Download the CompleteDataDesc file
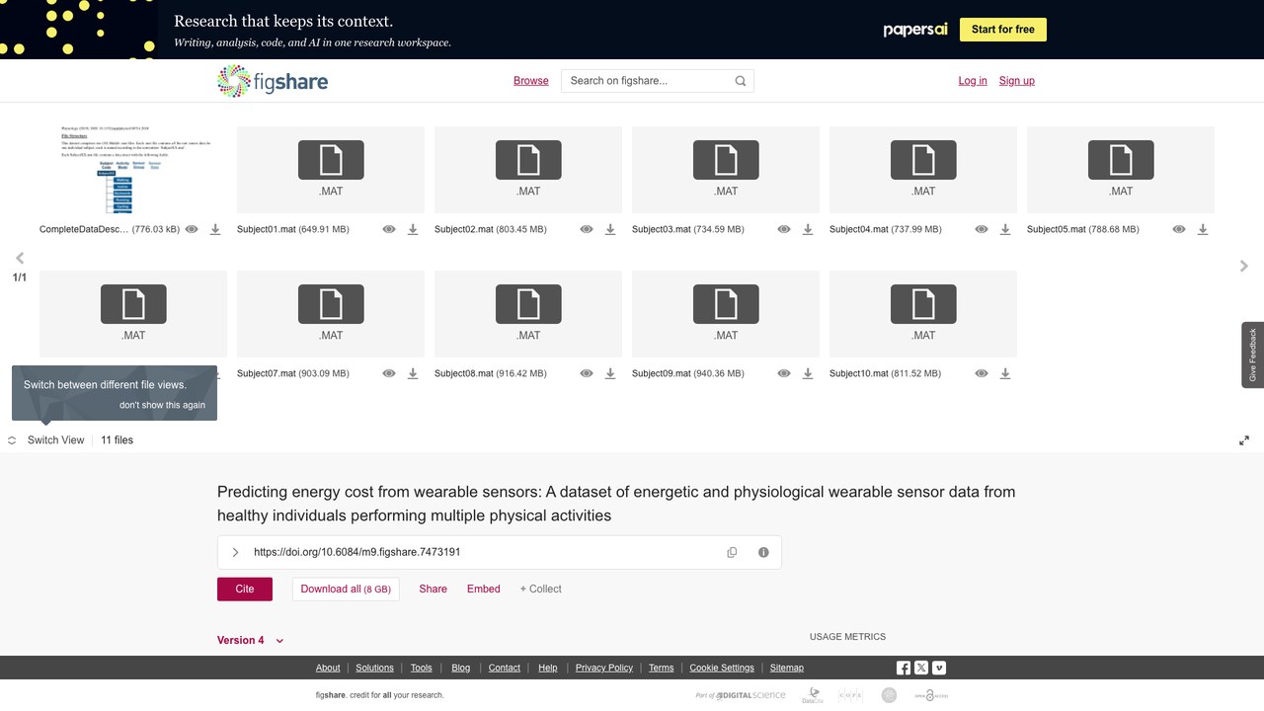This screenshot has height=711, width=1264. tap(215, 229)
